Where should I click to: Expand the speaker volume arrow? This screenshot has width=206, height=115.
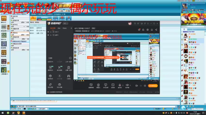[130, 85]
